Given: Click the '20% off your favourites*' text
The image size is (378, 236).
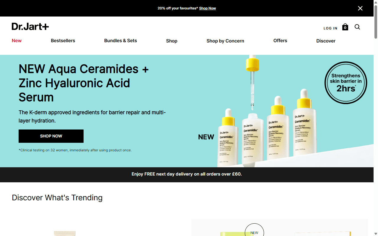Looking at the screenshot, I should click(178, 8).
